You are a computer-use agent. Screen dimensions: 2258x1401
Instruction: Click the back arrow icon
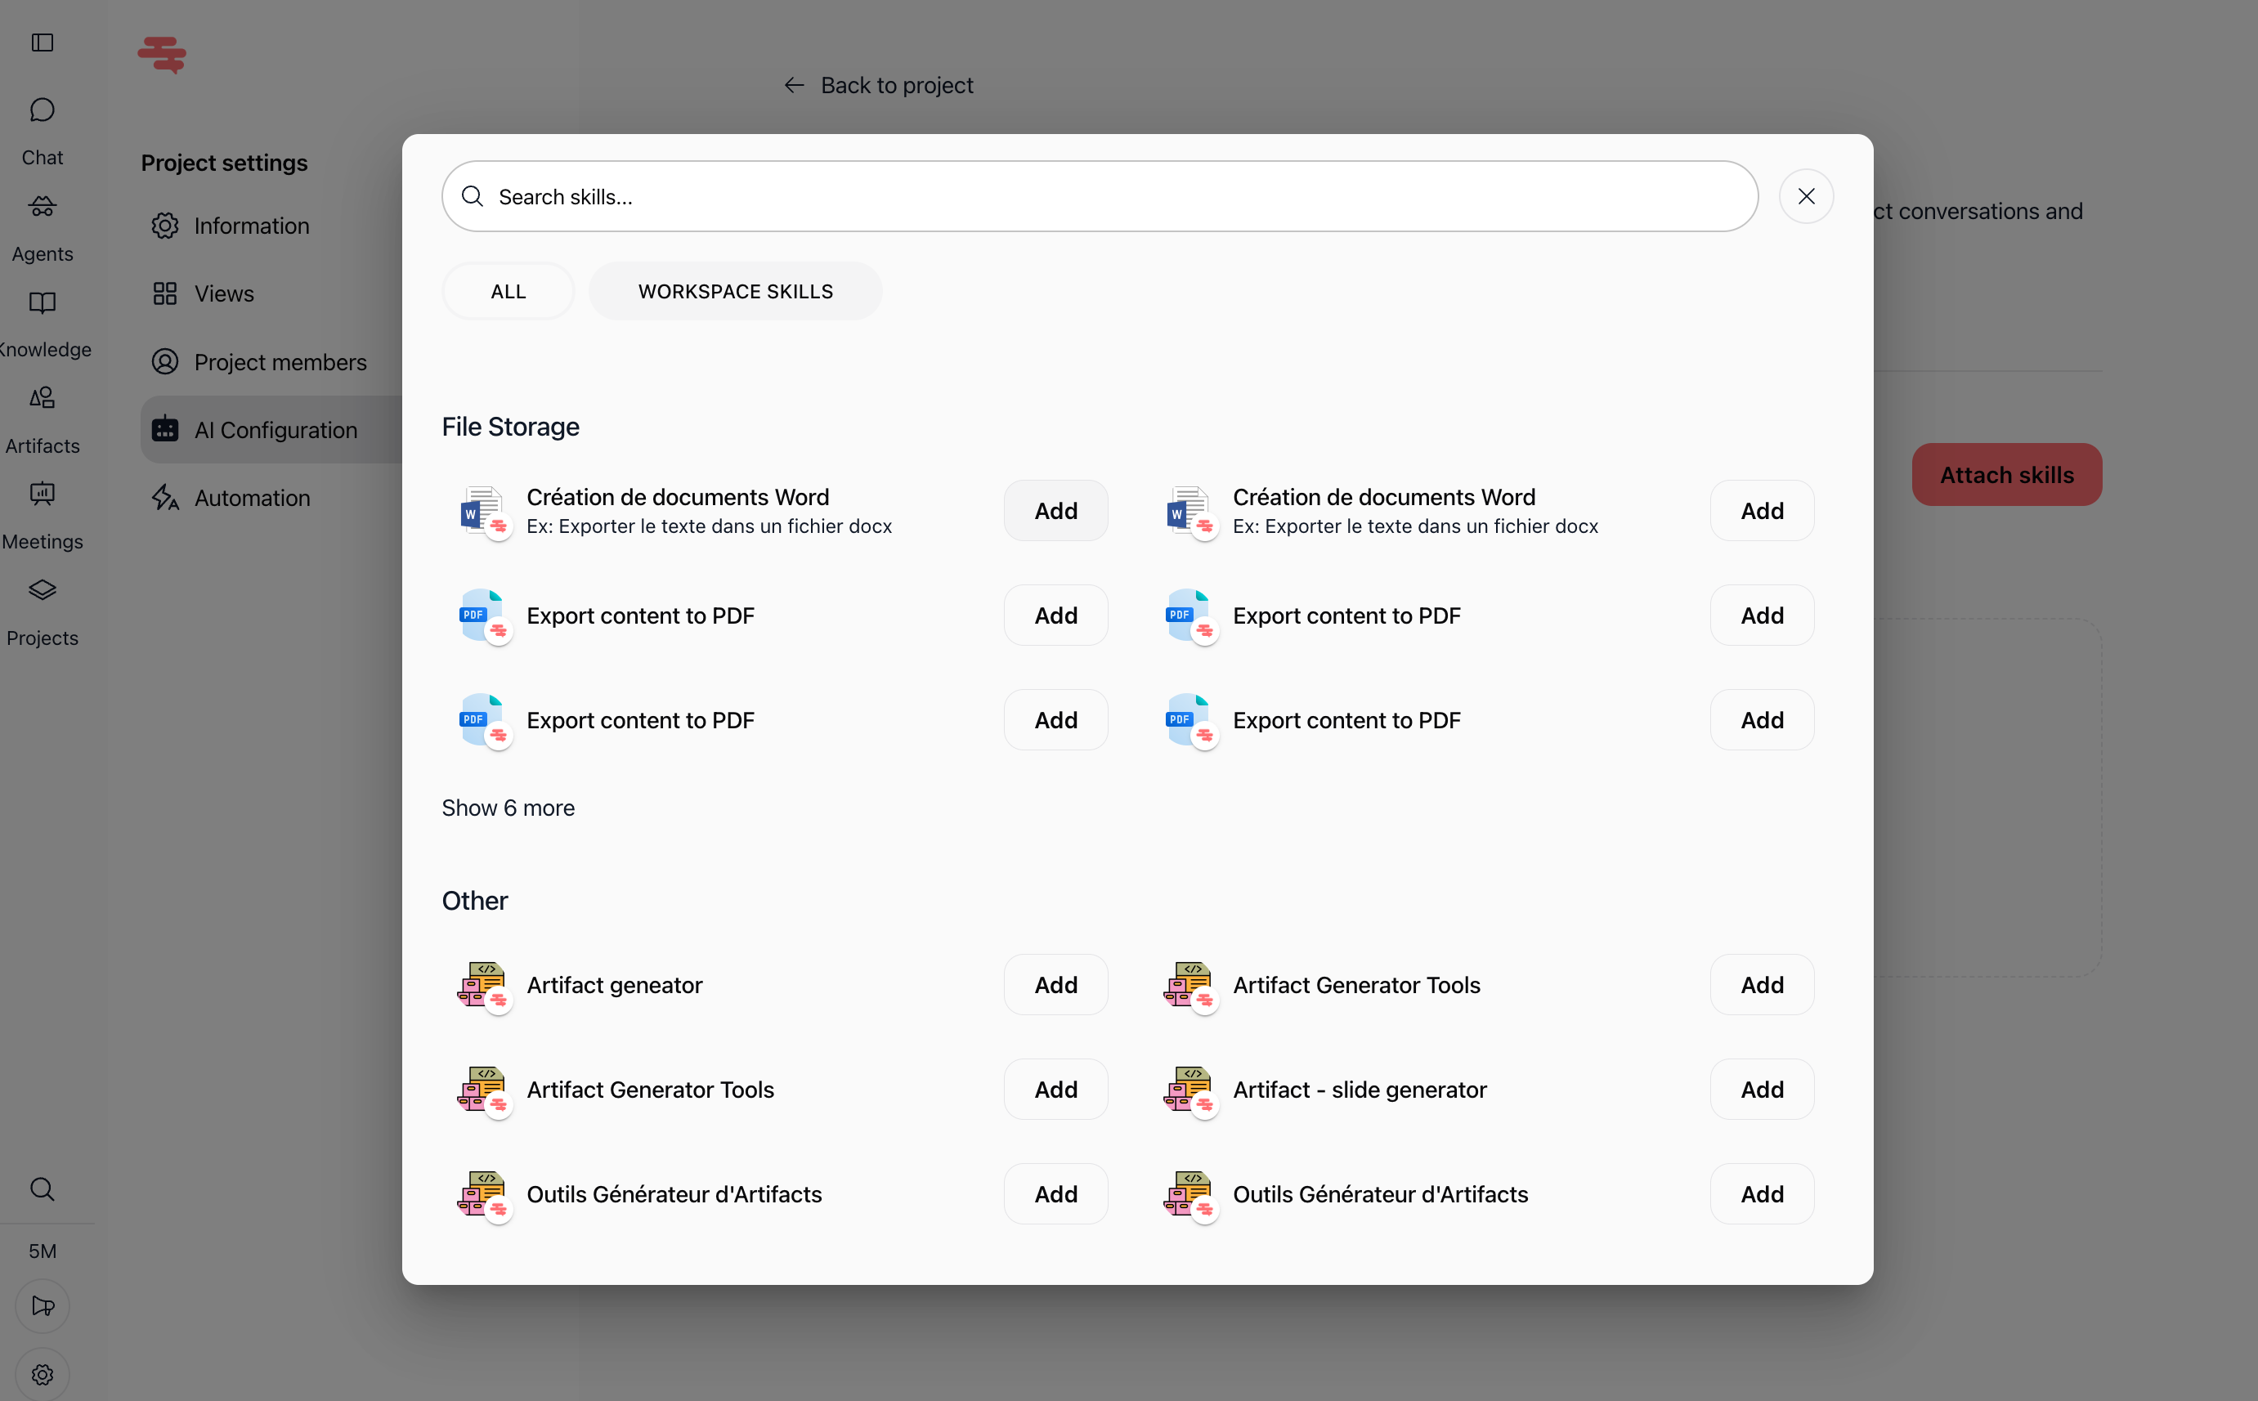point(794,85)
